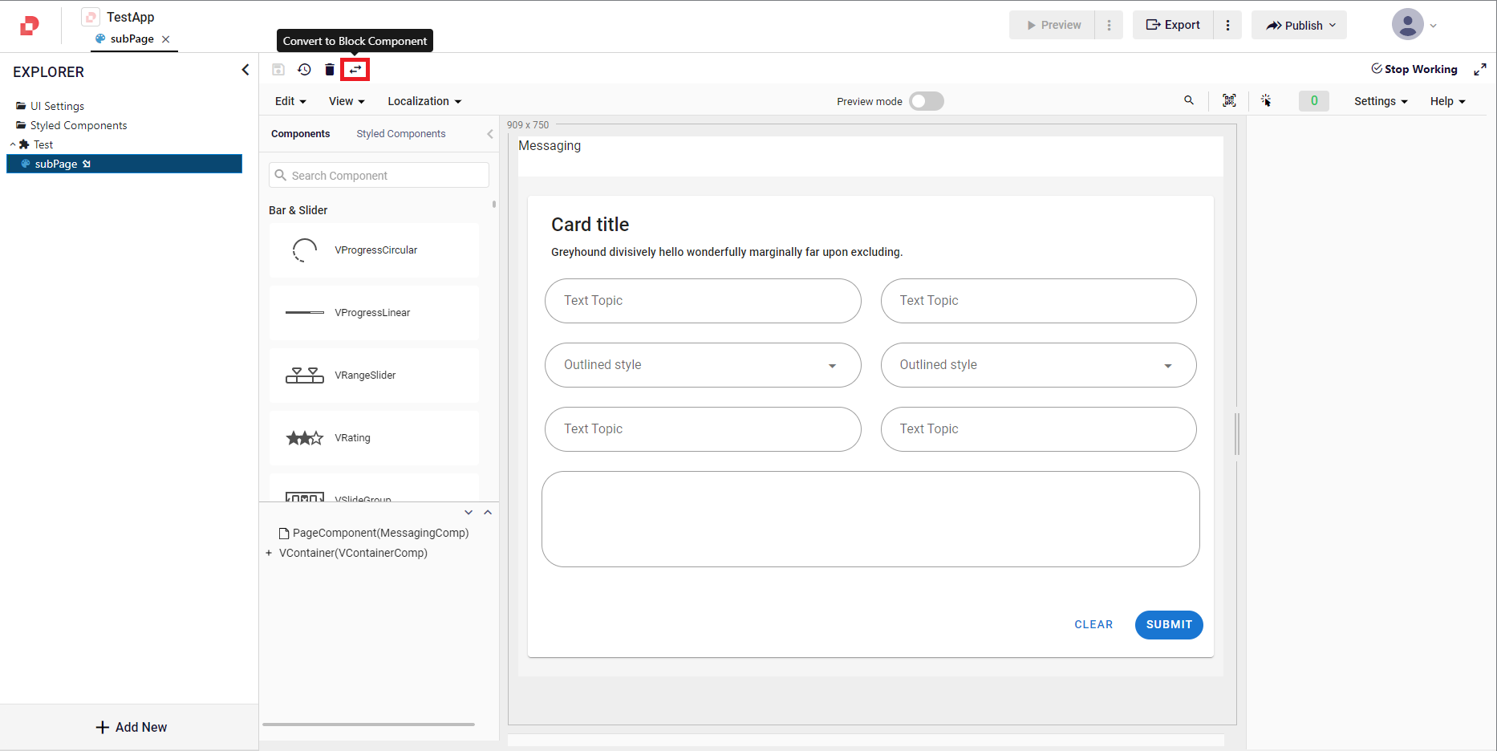Click the Messaging header text on the canvas
1497x751 pixels.
click(x=550, y=145)
